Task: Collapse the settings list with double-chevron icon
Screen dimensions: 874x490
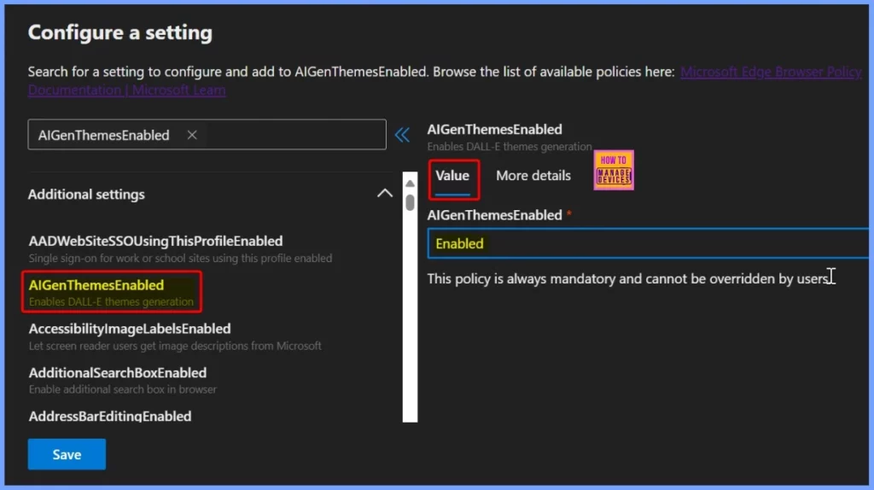Action: click(402, 134)
